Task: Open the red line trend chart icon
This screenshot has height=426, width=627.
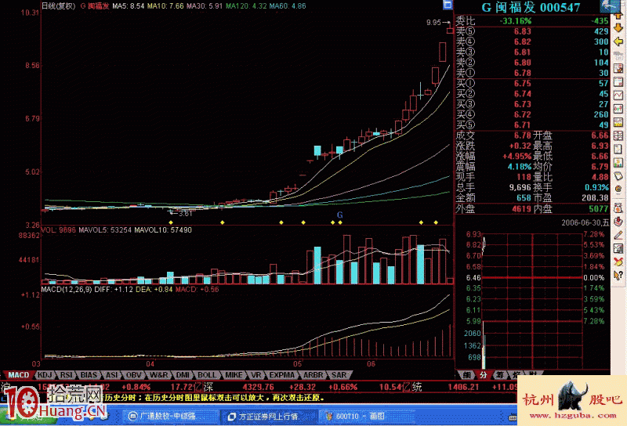Action: [x=618, y=95]
